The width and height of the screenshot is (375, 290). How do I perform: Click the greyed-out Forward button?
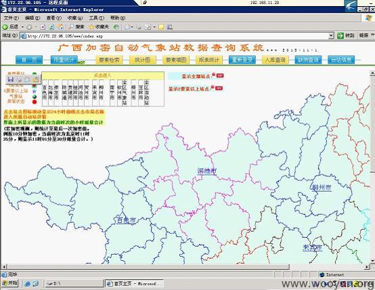pyautogui.click(x=29, y=27)
